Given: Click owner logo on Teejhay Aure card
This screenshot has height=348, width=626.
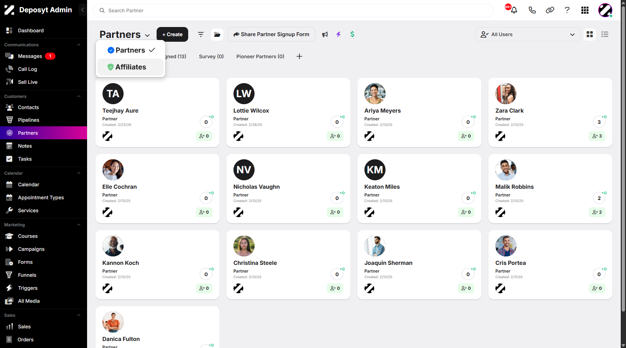Looking at the screenshot, I should (107, 136).
